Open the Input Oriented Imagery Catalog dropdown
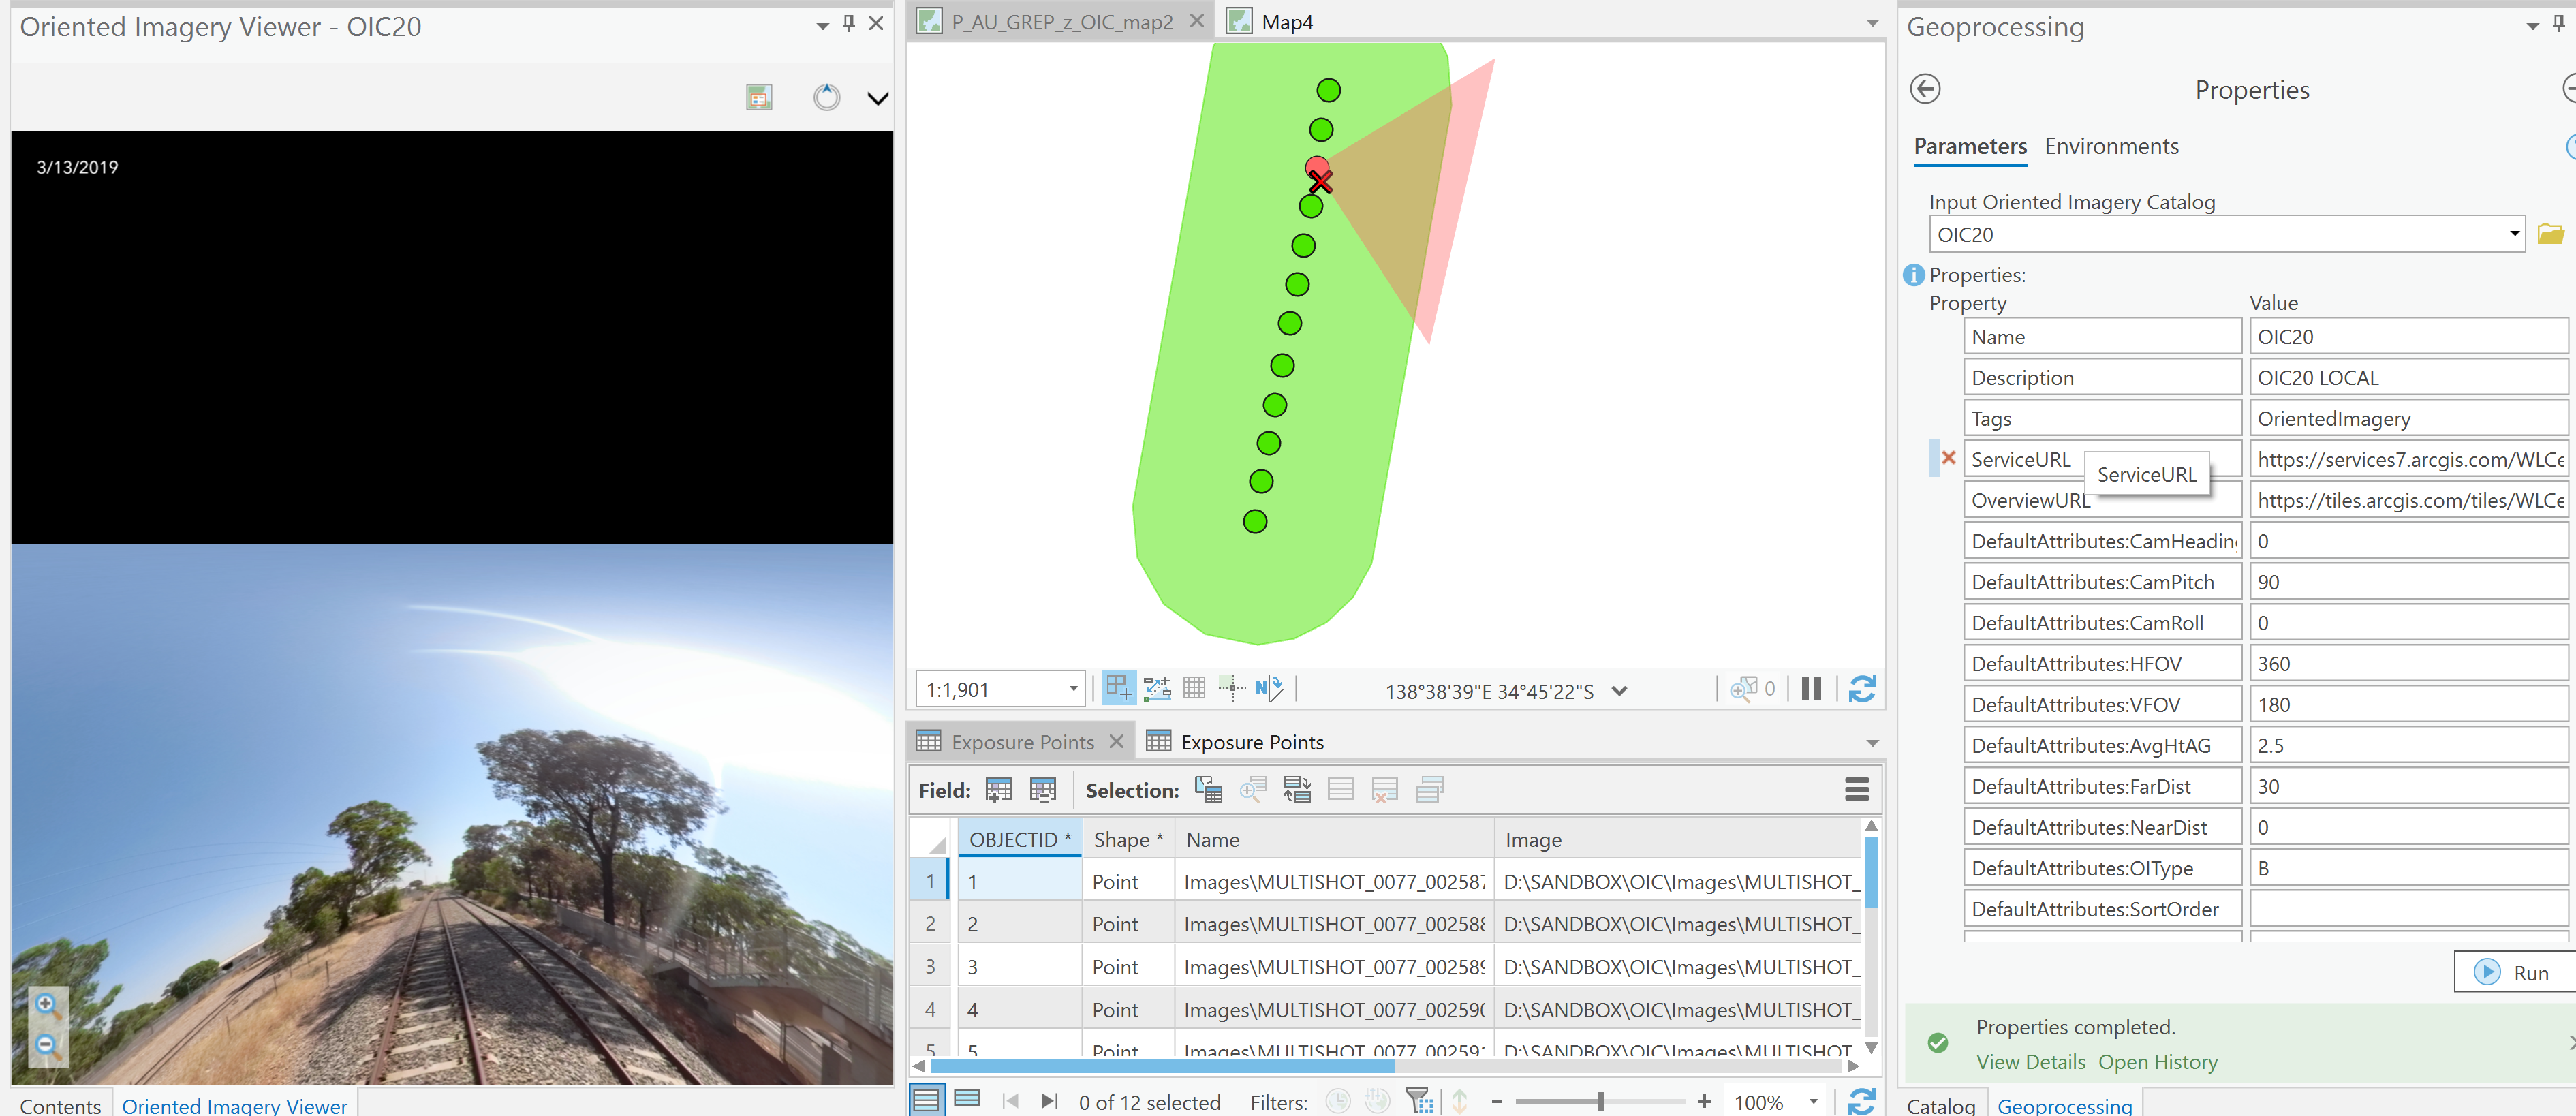 2514,235
